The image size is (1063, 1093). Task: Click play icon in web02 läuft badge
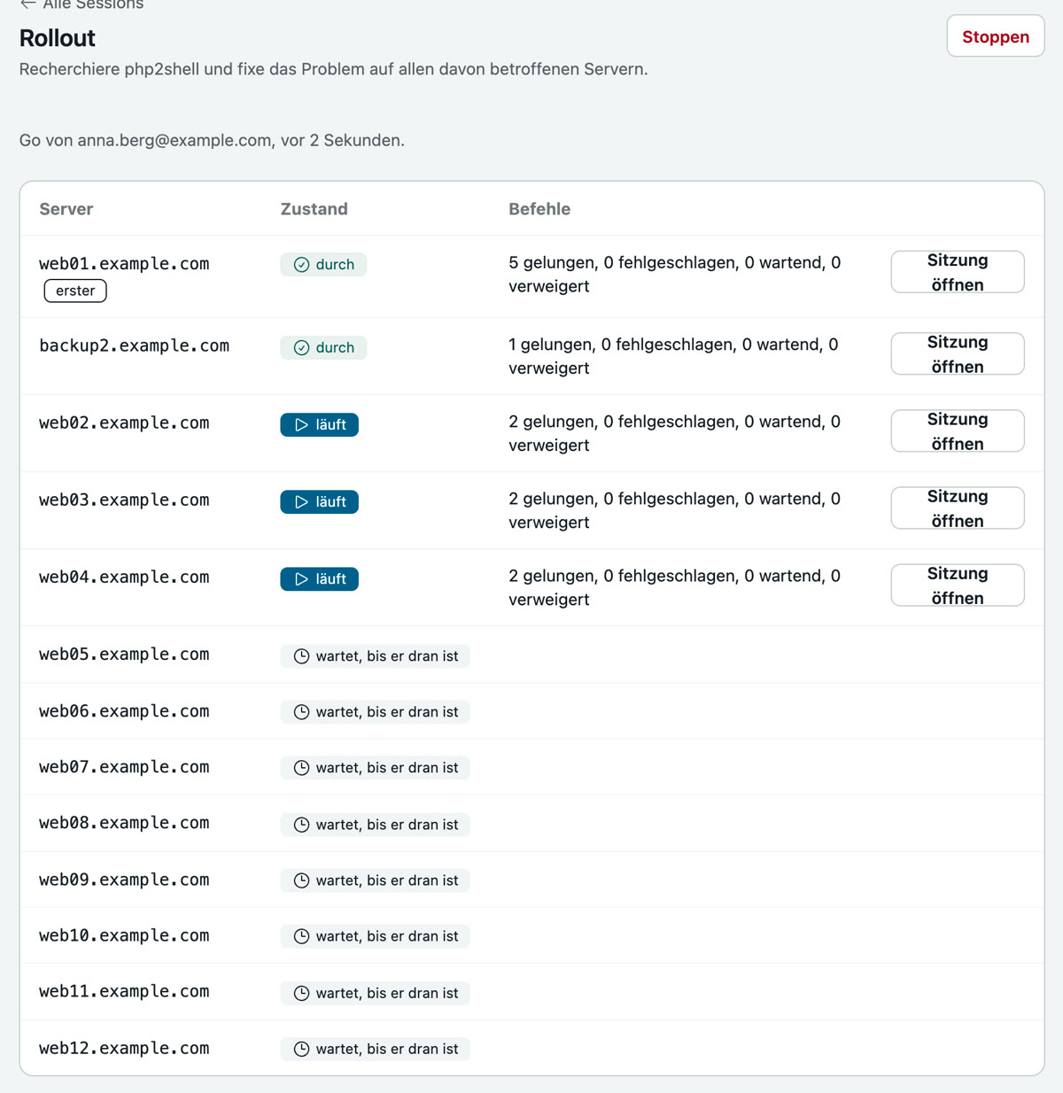301,425
